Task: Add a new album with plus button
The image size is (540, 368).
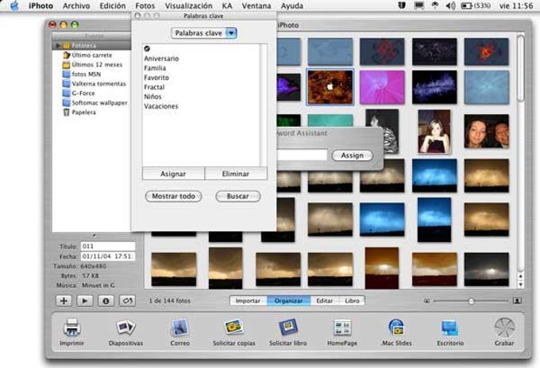Action: click(64, 301)
